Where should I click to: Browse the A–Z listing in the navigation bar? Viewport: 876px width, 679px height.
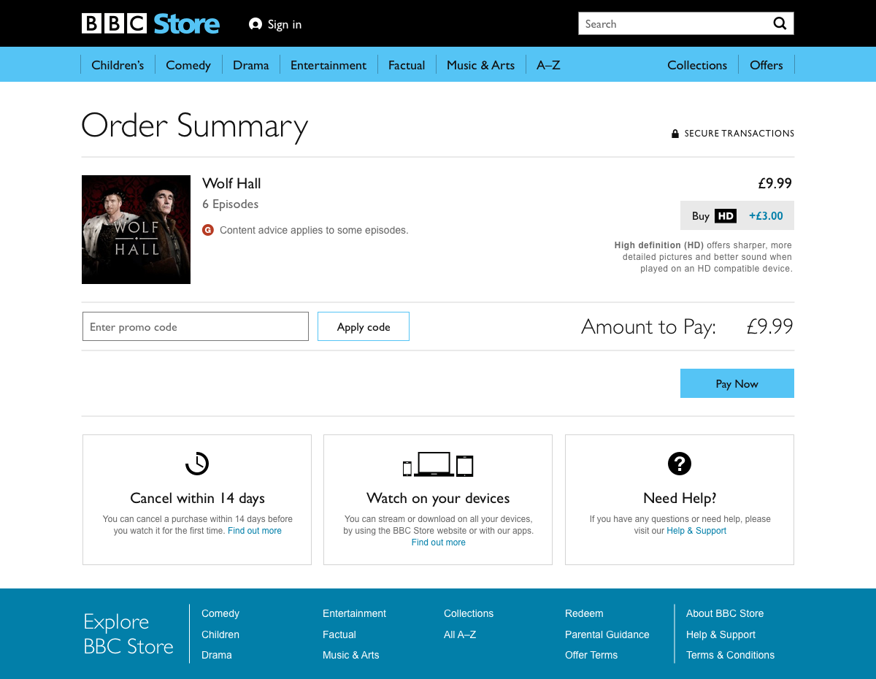point(548,65)
